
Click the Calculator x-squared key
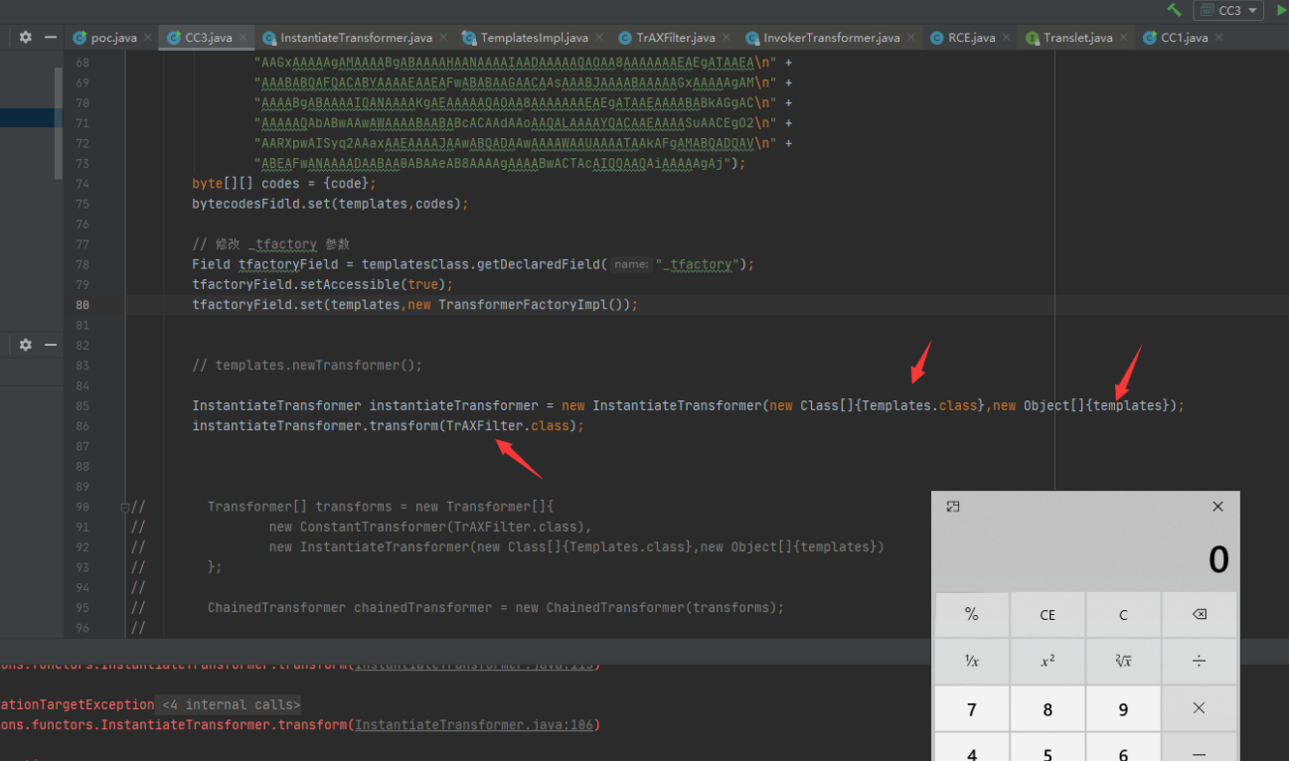point(1047,661)
